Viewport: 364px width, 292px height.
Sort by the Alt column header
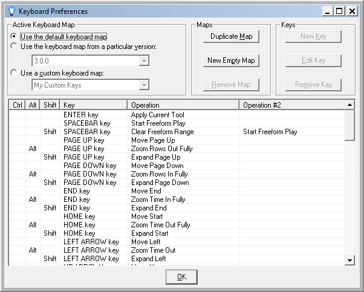33,105
